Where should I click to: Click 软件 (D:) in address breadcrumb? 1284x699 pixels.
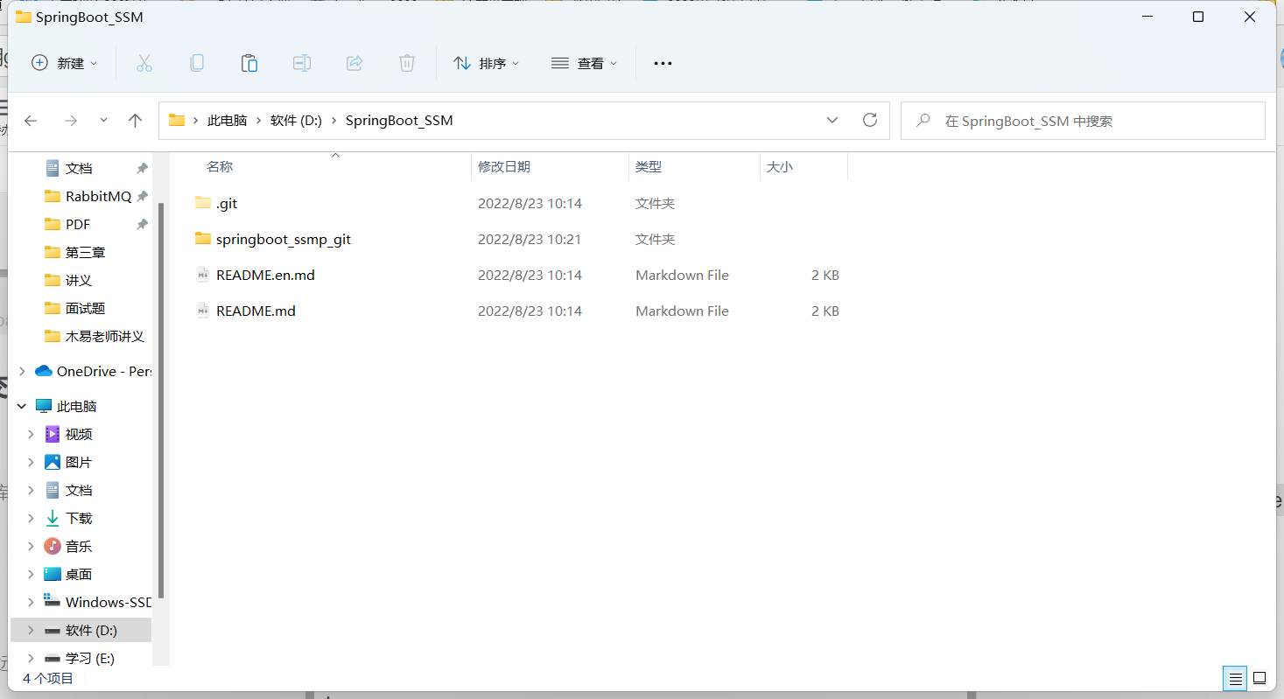(x=297, y=121)
